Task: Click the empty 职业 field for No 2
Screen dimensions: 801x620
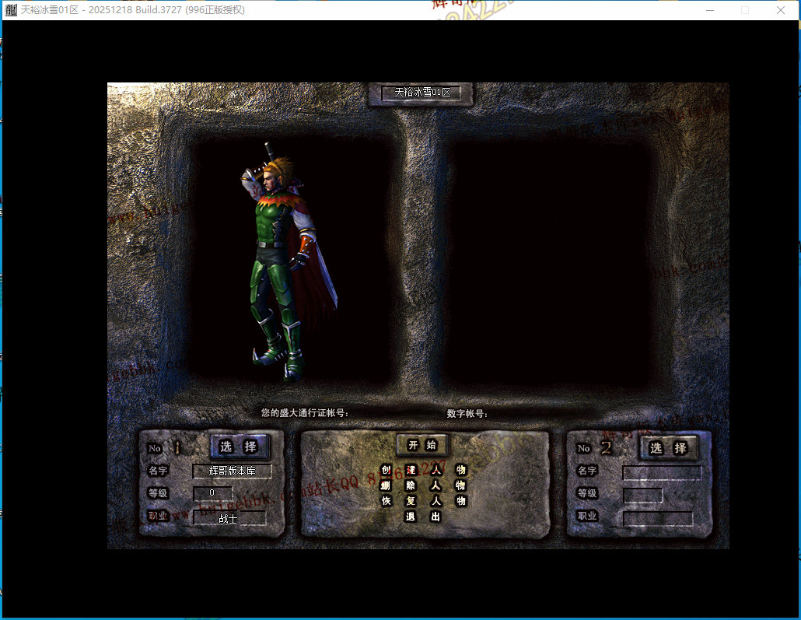Action: pyautogui.click(x=657, y=518)
